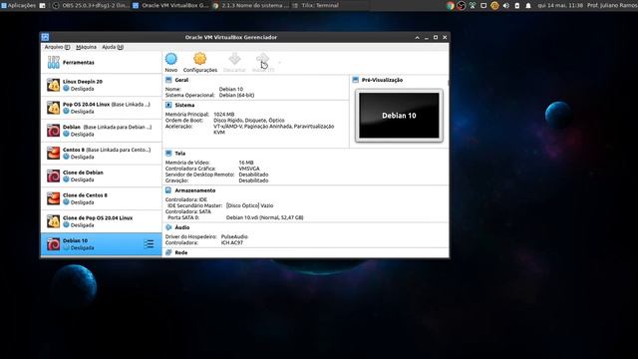Click the Armazenamento section heading
638x359 pixels.
[195, 190]
